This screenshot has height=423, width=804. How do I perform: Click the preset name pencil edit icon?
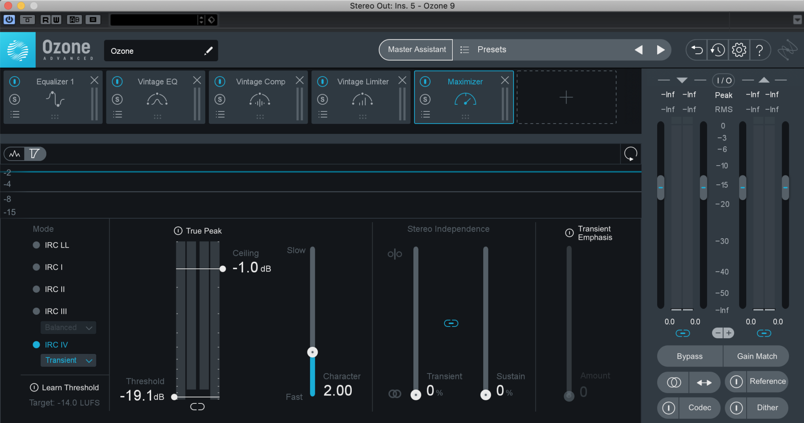(208, 51)
